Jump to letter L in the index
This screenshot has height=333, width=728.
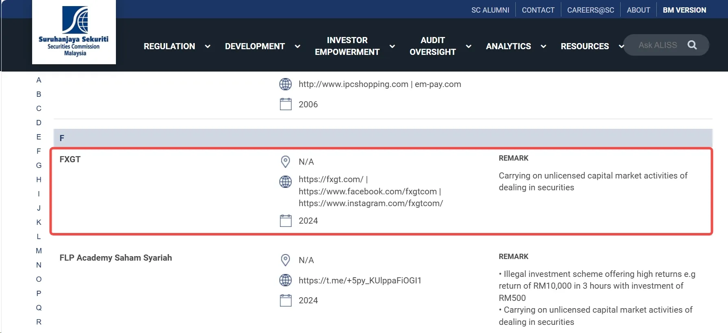coord(39,237)
